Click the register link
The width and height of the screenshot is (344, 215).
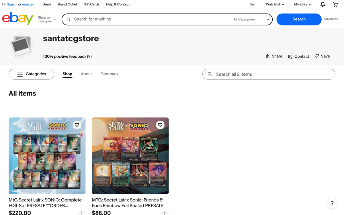pos(28,4)
